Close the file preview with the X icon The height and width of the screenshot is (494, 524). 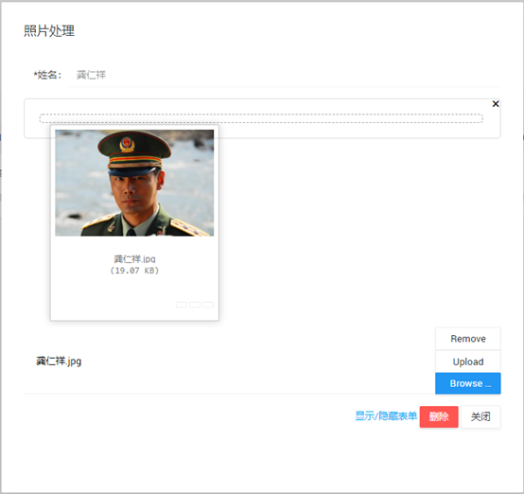click(x=496, y=104)
